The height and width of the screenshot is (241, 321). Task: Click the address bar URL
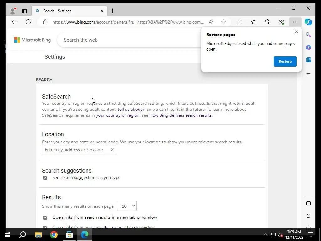point(128,22)
